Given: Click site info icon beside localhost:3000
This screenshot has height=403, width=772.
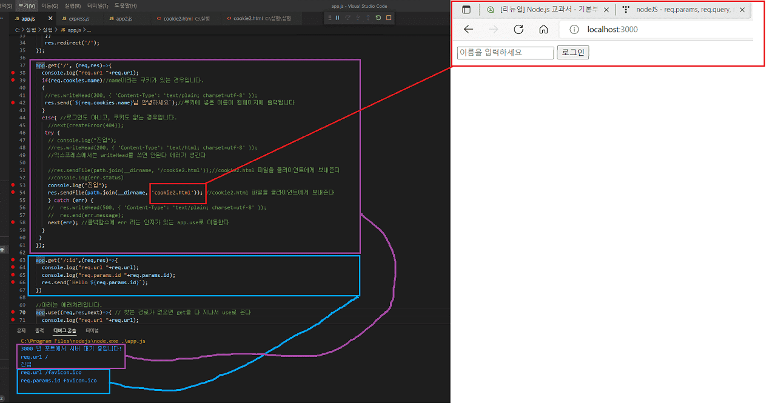Looking at the screenshot, I should 574,30.
